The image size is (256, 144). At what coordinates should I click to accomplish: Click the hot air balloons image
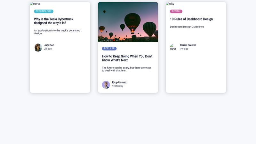pos(128,22)
